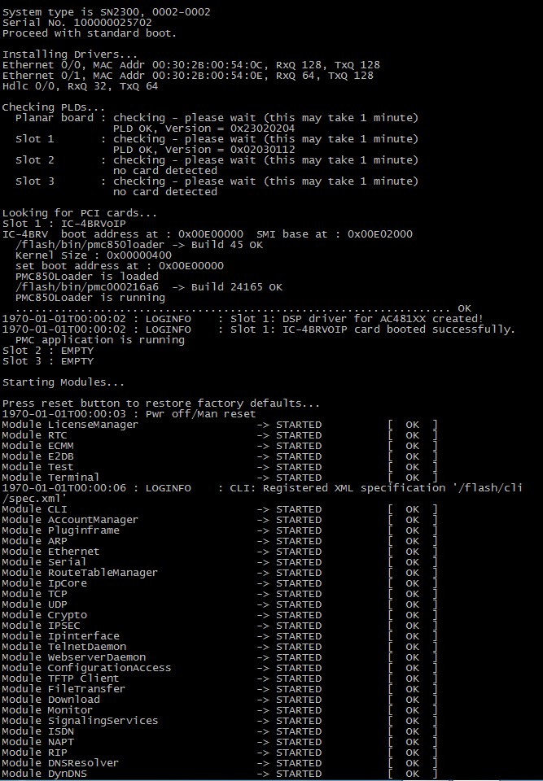Image resolution: width=543 pixels, height=781 pixels.
Task: Click Planar board PLD version 0x23020204
Action: coord(263,129)
